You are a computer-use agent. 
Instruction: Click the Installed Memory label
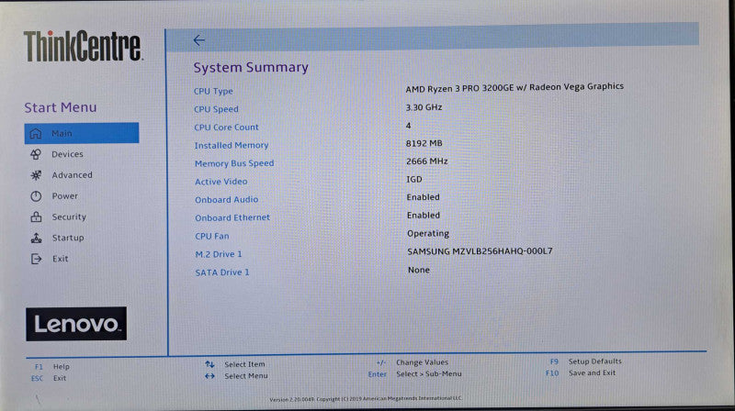tap(232, 146)
